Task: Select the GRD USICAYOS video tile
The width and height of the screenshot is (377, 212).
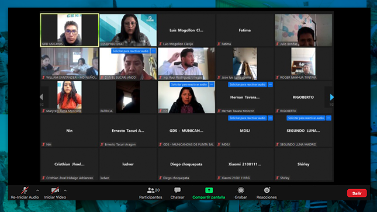Action: click(x=70, y=30)
